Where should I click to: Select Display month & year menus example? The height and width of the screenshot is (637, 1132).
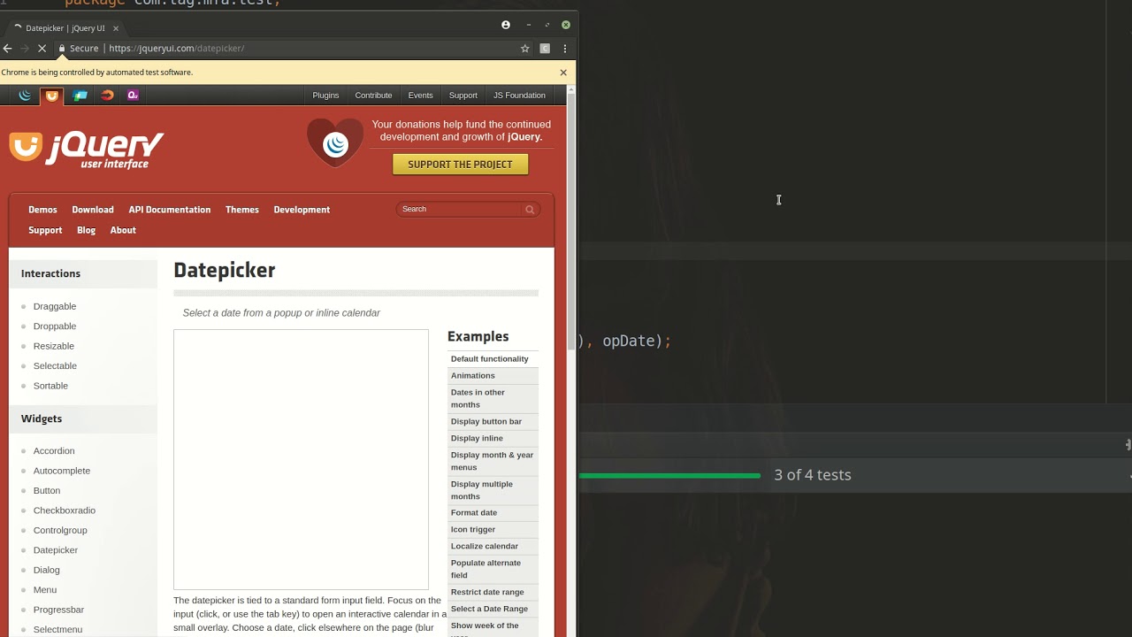[493, 462]
